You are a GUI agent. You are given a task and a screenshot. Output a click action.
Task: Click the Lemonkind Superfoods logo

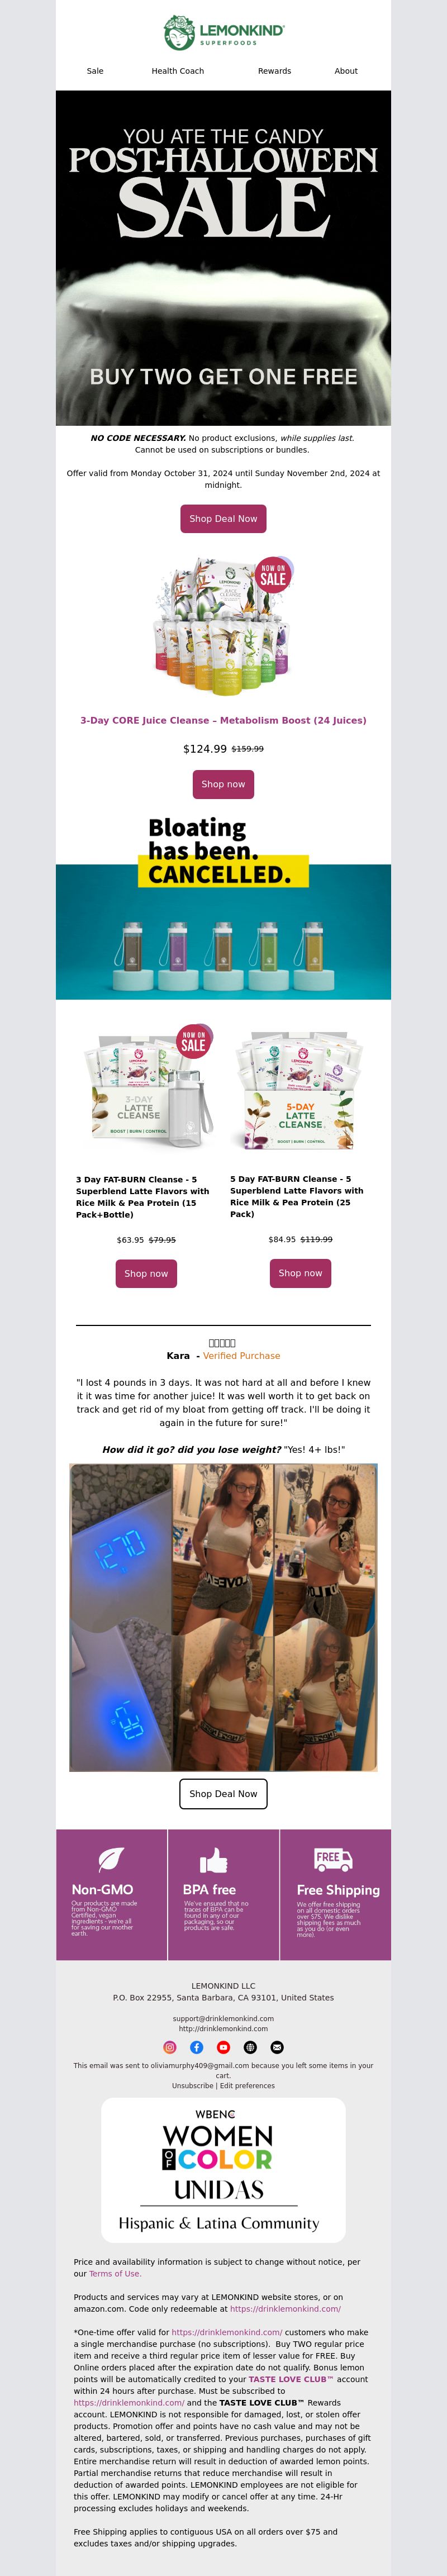[x=224, y=32]
